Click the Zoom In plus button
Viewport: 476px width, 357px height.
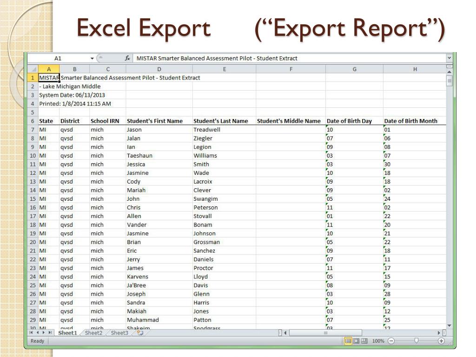[441, 341]
